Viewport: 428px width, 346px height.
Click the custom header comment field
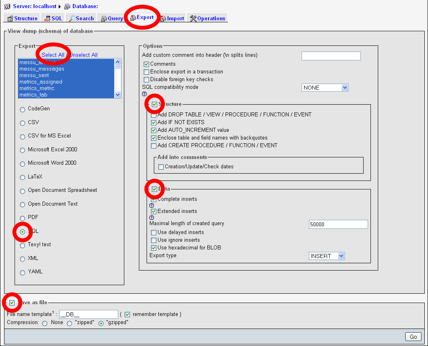coord(331,56)
